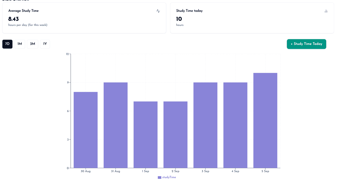Click the tallest bar for 5 Sep
The width and height of the screenshot is (338, 182).
265,120
